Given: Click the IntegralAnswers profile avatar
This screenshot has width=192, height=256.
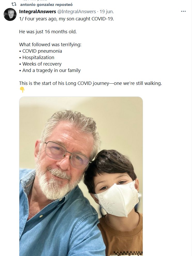Looking at the screenshot, I should (x=10, y=14).
